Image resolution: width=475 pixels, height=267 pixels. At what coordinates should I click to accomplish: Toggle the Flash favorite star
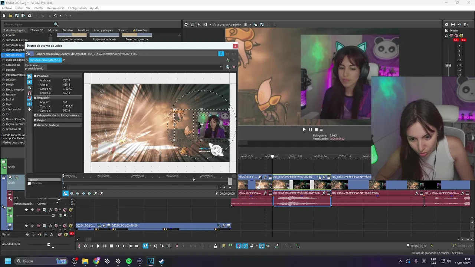point(3,104)
